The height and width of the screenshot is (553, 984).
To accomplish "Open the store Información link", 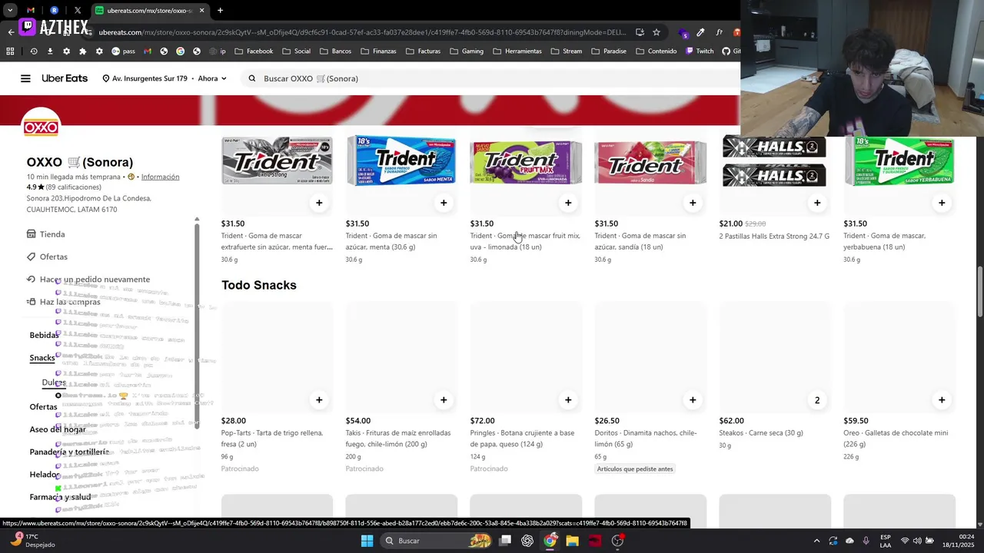I will tap(160, 177).
